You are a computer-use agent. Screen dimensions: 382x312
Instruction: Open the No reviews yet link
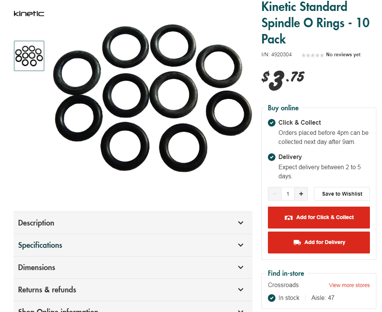click(343, 55)
